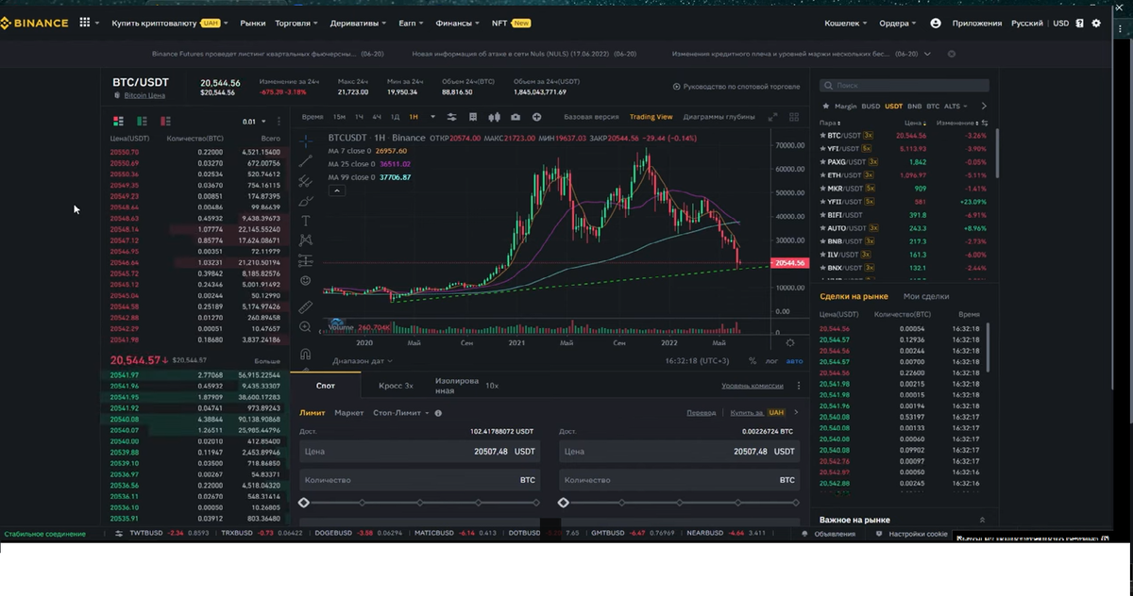The image size is (1133, 596).
Task: Open the Binance apps grid menu
Action: (x=83, y=23)
